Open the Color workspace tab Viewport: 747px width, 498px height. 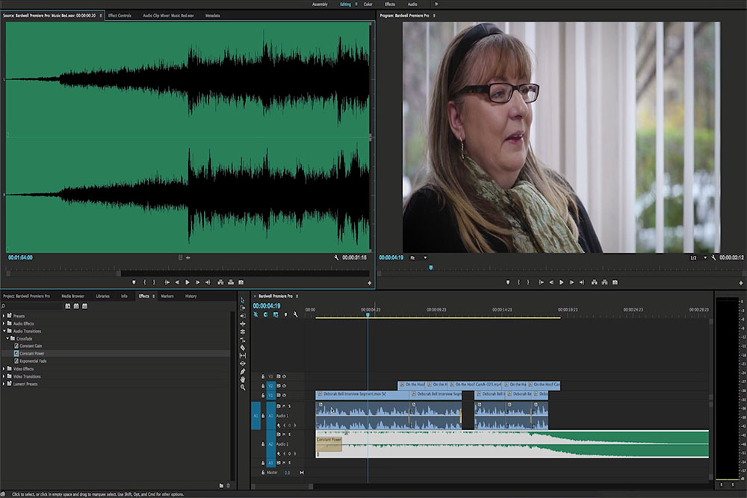[x=368, y=4]
